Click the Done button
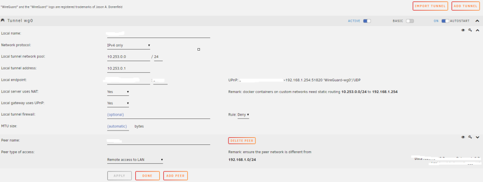The image size is (483, 182). [147, 176]
